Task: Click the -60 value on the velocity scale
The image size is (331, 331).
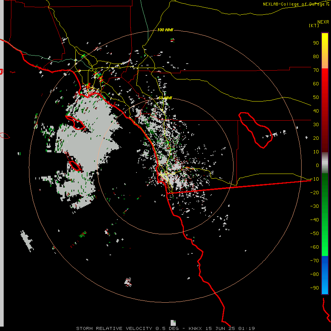Action: click(314, 247)
